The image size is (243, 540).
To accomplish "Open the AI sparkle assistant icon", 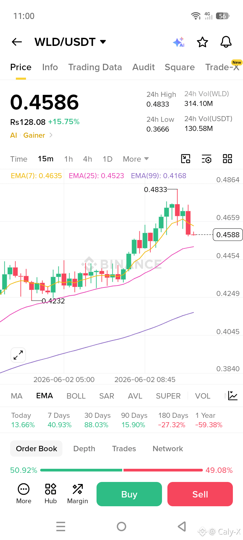I will (179, 42).
